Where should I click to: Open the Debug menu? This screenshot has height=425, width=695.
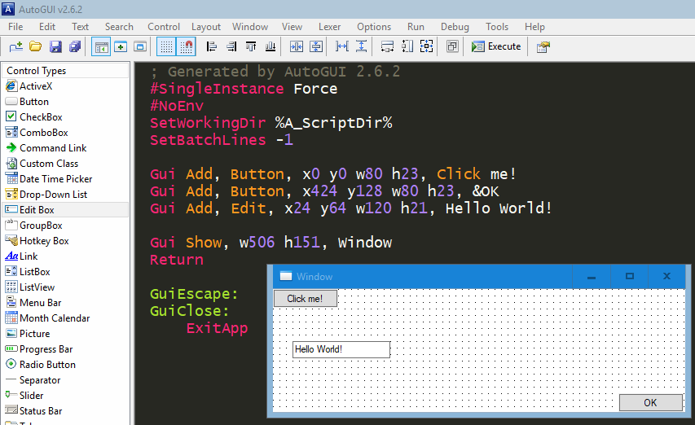pyautogui.click(x=455, y=27)
